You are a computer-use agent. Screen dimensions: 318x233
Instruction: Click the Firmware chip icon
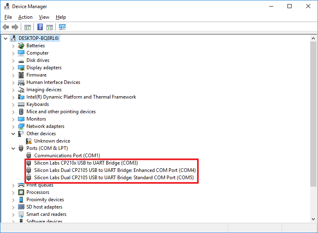(x=21, y=75)
